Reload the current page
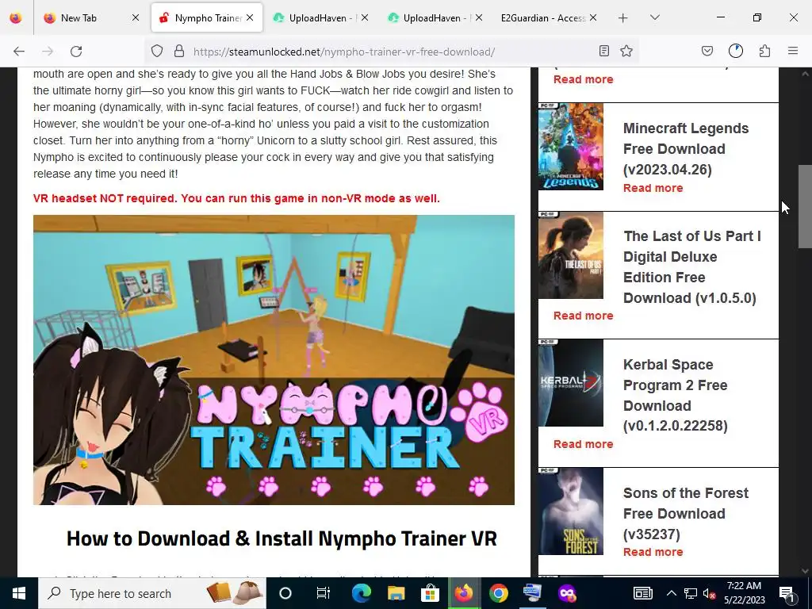Screen dimensions: 812x609 coord(76,52)
